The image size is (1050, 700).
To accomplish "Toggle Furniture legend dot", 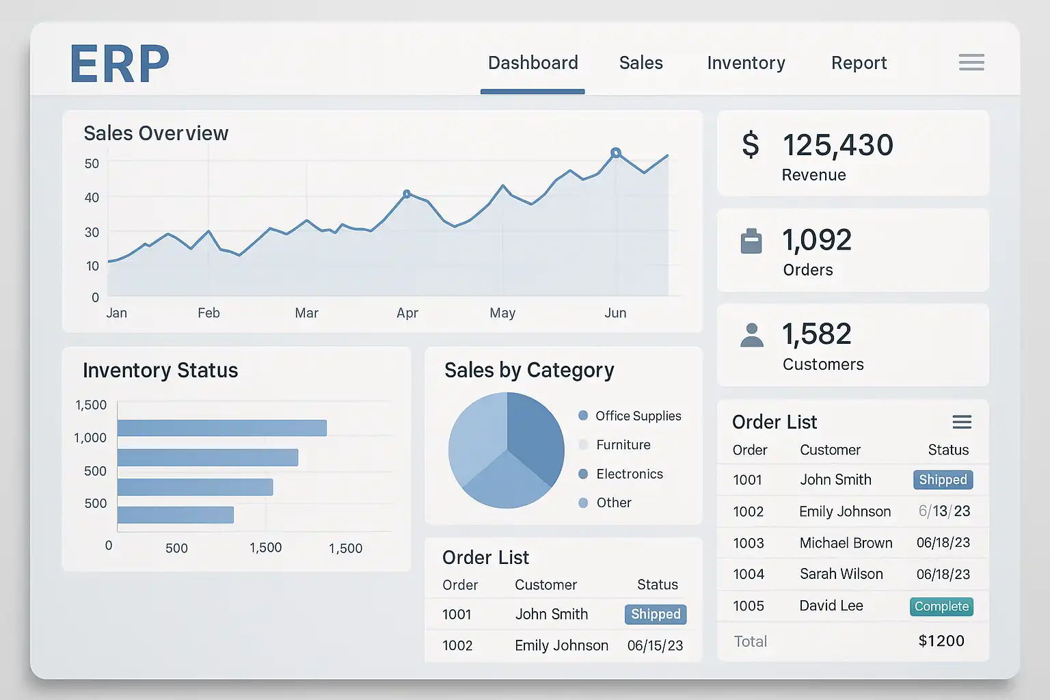I will point(583,445).
